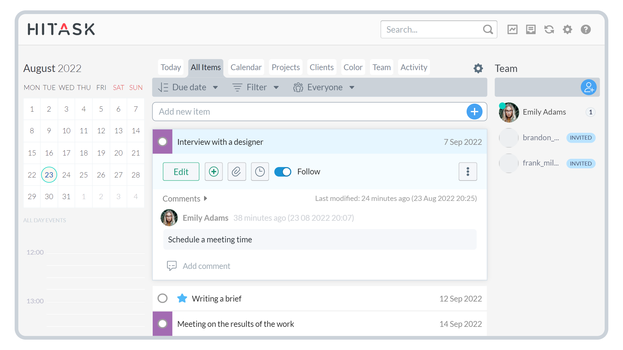
Task: Add subitem with green plus icon
Action: 214,172
